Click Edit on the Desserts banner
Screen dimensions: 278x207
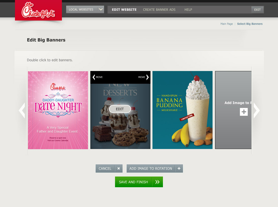click(x=120, y=109)
